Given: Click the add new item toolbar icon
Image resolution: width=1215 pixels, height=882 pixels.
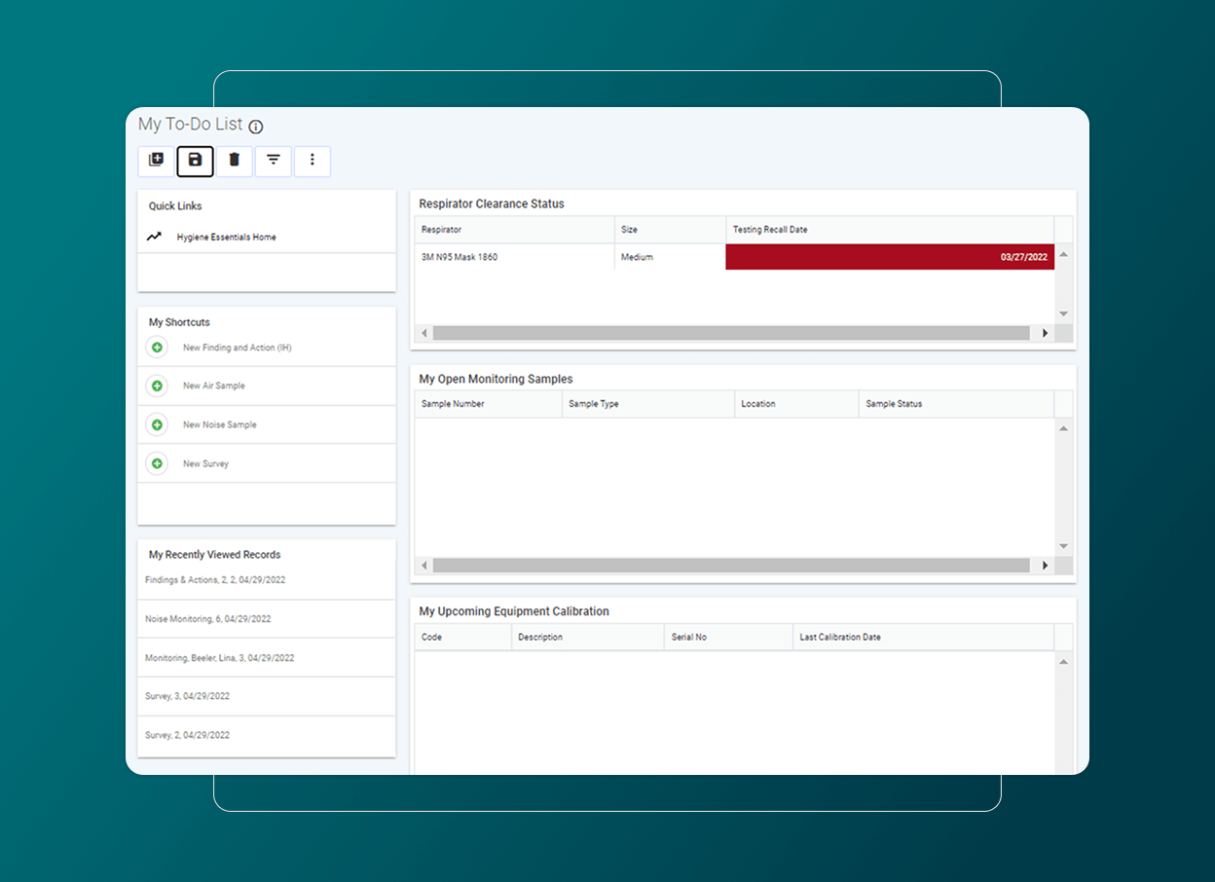Looking at the screenshot, I should click(156, 161).
